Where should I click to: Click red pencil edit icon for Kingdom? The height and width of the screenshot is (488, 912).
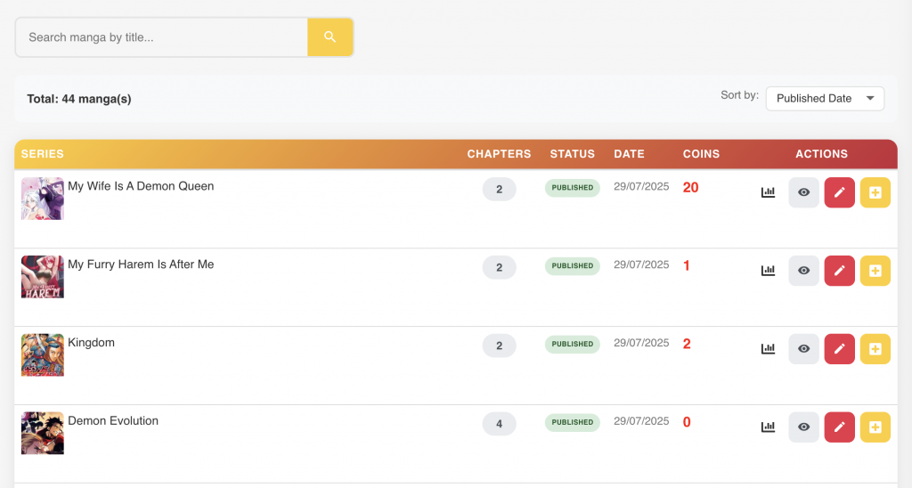click(839, 349)
